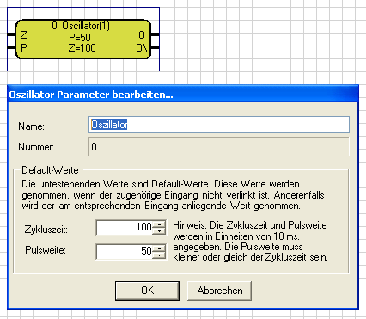Screen dimensions: 366x319
Task: Click the dialog title 'Oszillator Parameter bearbeiten...'
Action: coord(91,95)
